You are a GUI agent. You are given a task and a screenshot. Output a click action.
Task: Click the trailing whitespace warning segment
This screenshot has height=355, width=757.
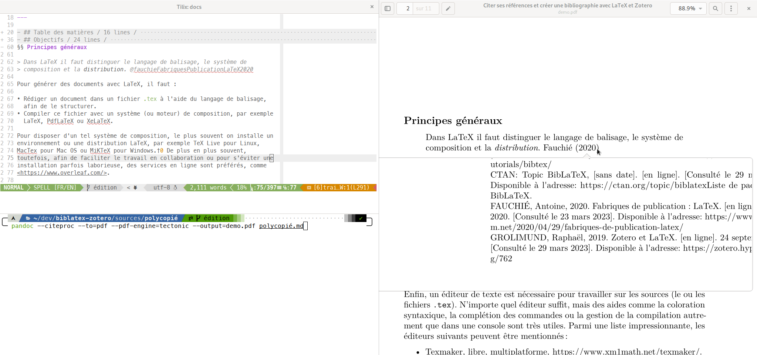click(x=338, y=188)
